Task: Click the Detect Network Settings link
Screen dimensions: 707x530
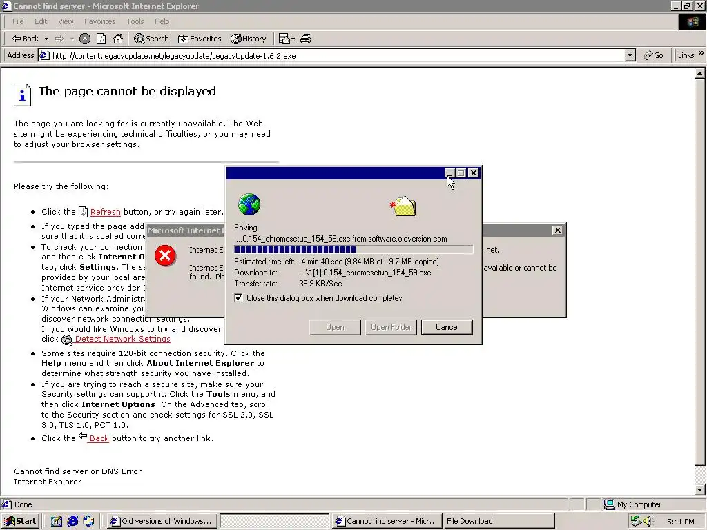Action: pos(123,339)
